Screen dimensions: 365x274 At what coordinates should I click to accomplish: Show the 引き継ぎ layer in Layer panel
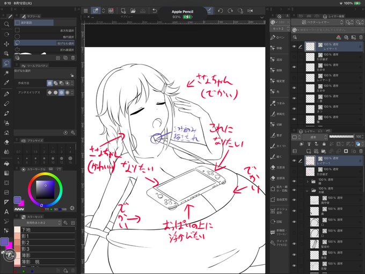[x=294, y=171]
